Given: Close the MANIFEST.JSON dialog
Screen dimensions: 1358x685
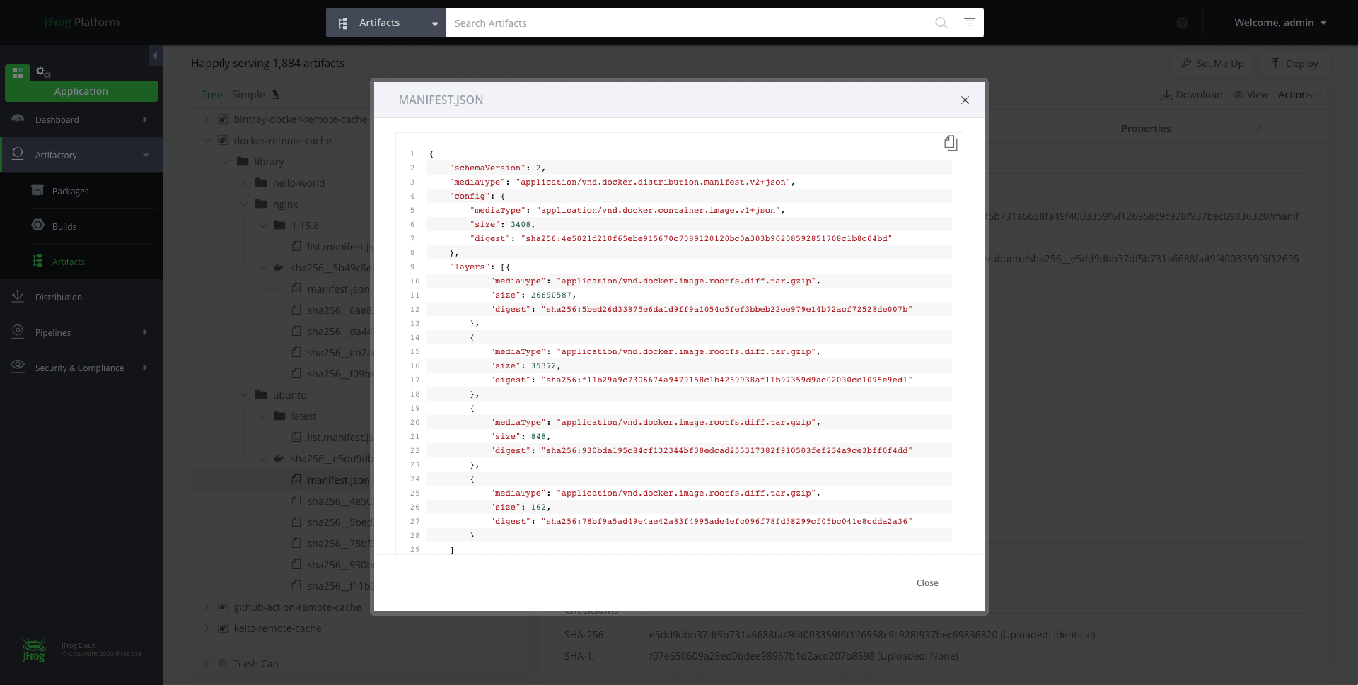Looking at the screenshot, I should [x=965, y=100].
